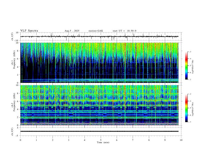Click the time axis tick label '0'
This screenshot has height=157, width=204.
coord(20,140)
